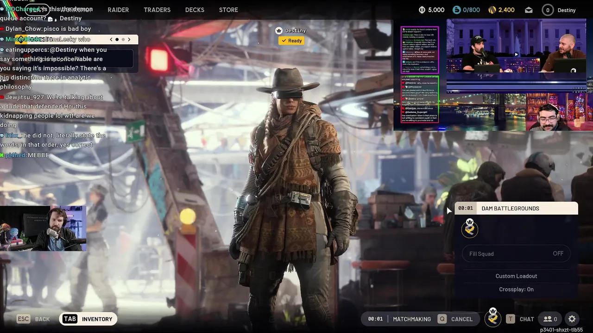Open the Store tab
593x333 pixels.
(x=228, y=10)
